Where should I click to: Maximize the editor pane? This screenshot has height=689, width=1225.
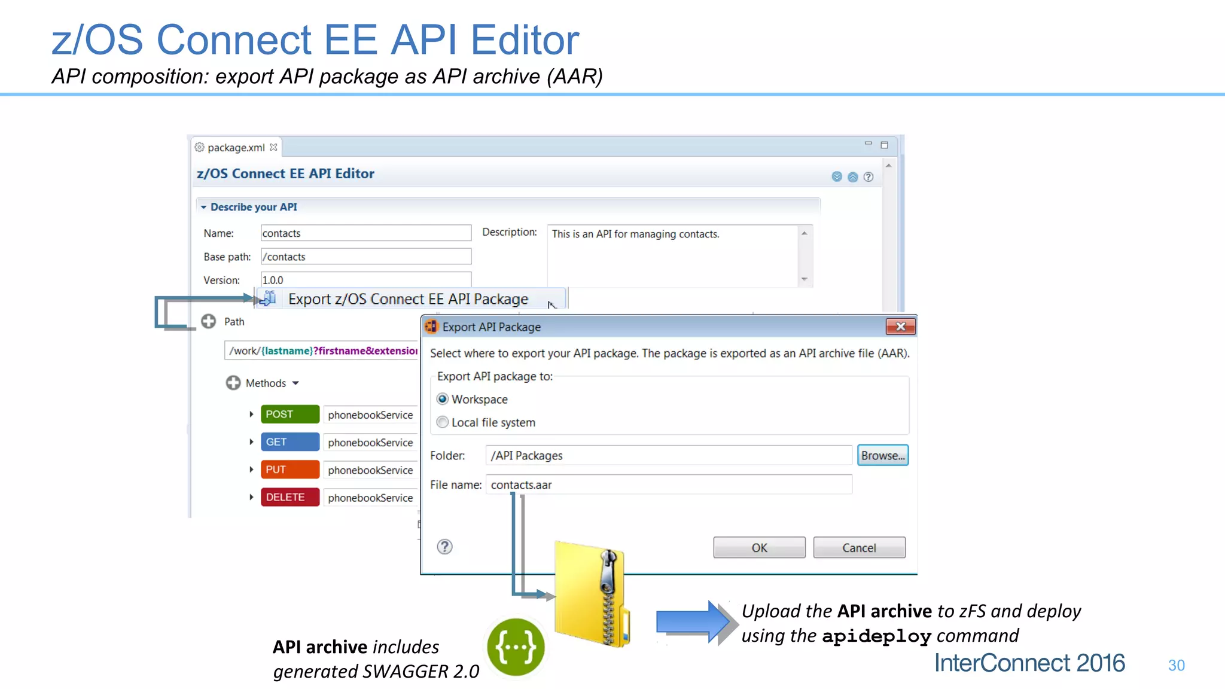(x=884, y=145)
